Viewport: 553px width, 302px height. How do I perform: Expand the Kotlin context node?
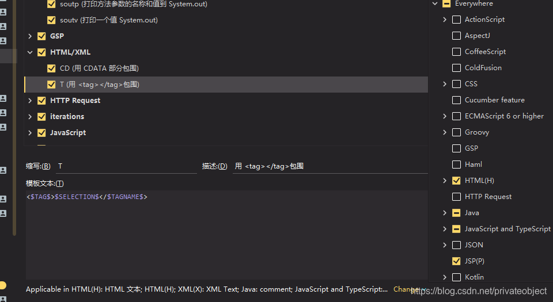pyautogui.click(x=445, y=277)
